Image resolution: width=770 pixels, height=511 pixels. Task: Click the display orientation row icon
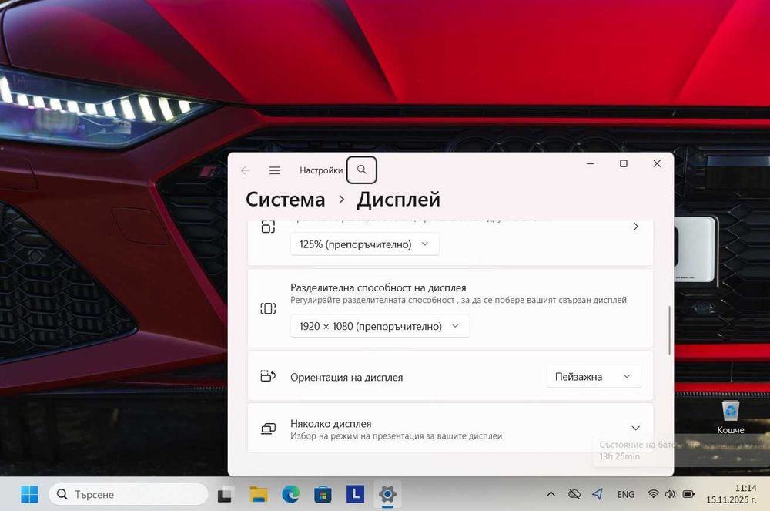click(x=268, y=376)
